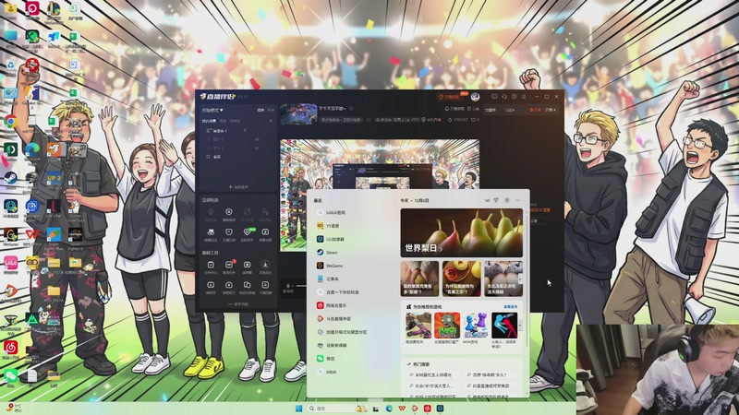The height and width of the screenshot is (415, 739).
Task: Launch Steam from the recent list
Action: [354, 253]
